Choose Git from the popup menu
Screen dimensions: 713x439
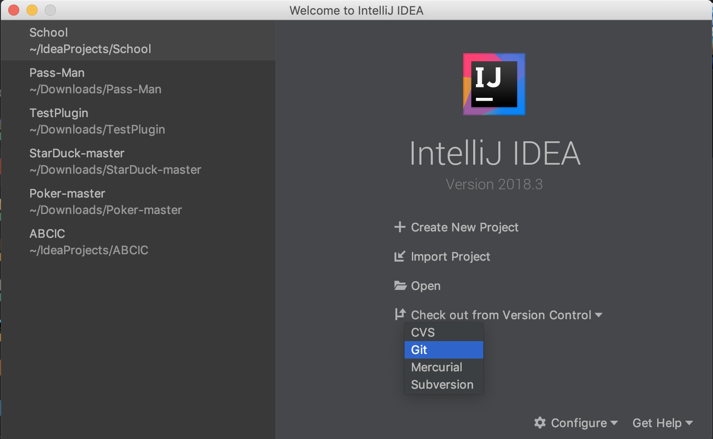[x=444, y=350]
